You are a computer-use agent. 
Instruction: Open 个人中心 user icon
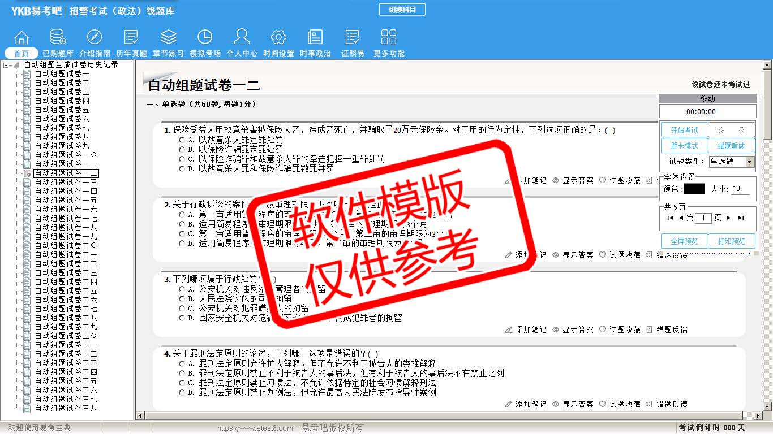click(x=242, y=38)
